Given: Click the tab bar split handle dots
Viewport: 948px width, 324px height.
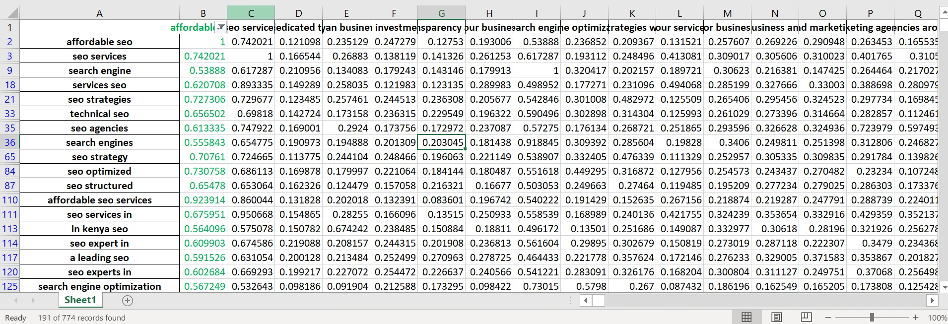Looking at the screenshot, I should tap(570, 301).
